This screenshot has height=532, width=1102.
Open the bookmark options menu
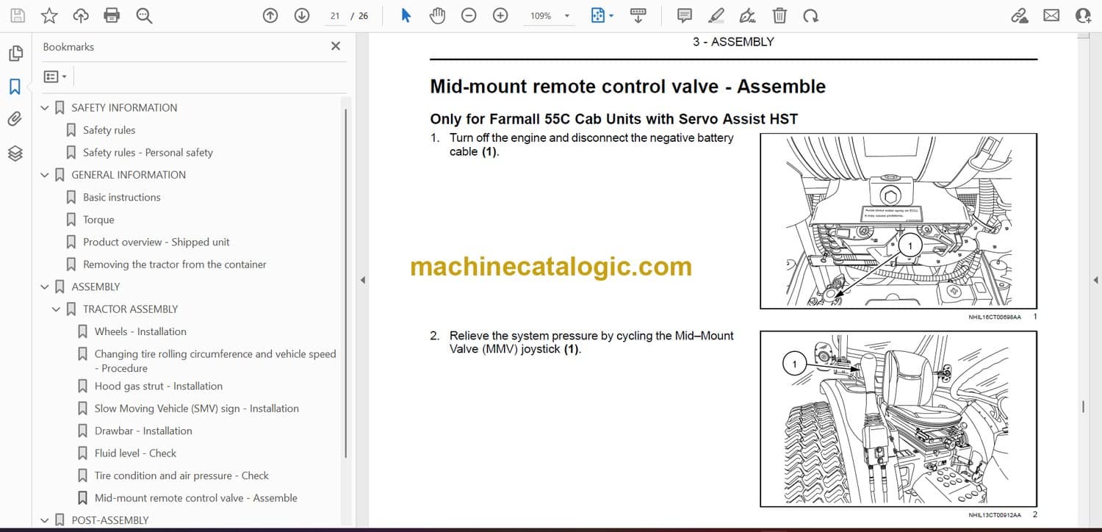point(55,76)
